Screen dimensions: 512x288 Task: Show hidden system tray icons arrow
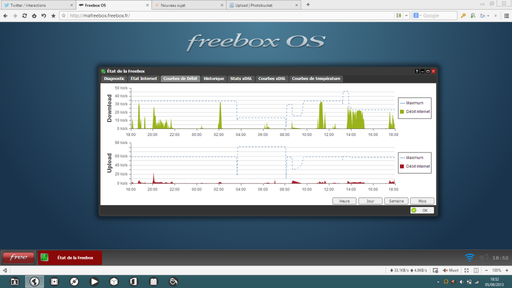[438, 282]
